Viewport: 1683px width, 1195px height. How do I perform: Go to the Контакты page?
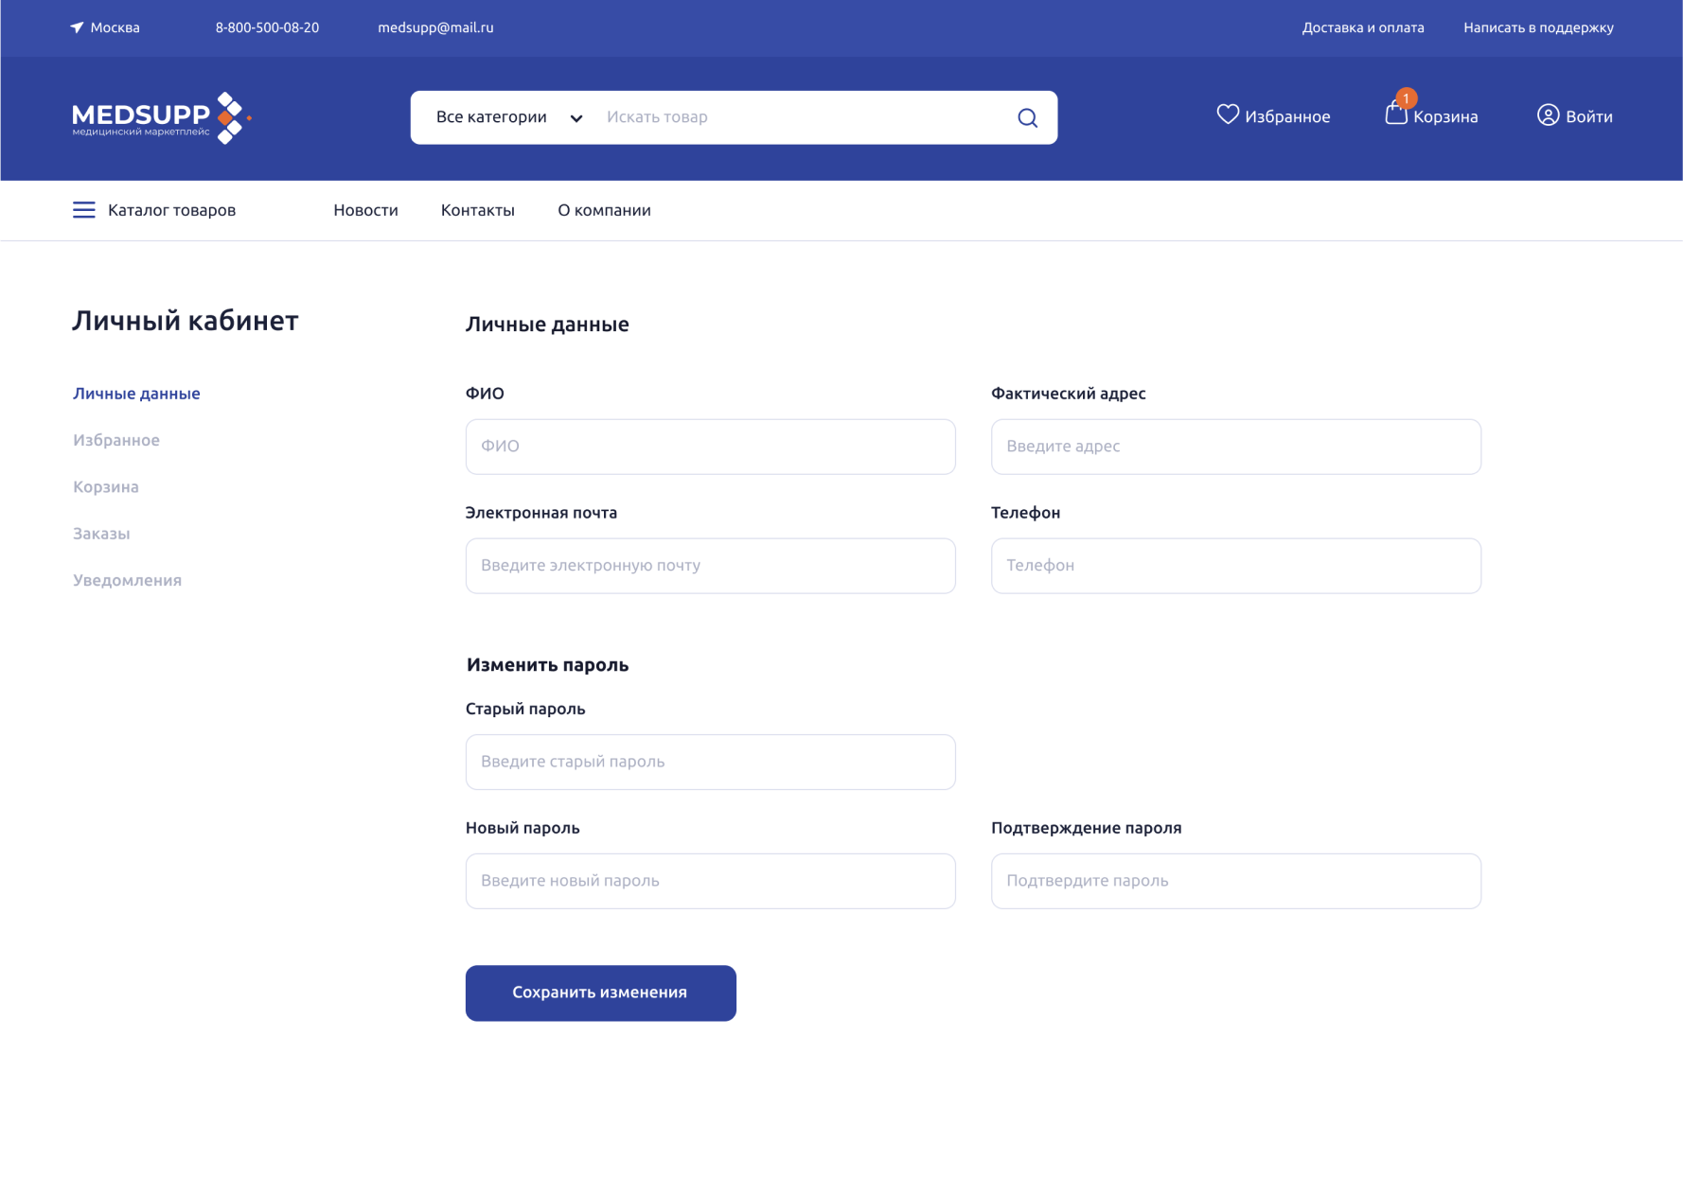[x=478, y=210]
